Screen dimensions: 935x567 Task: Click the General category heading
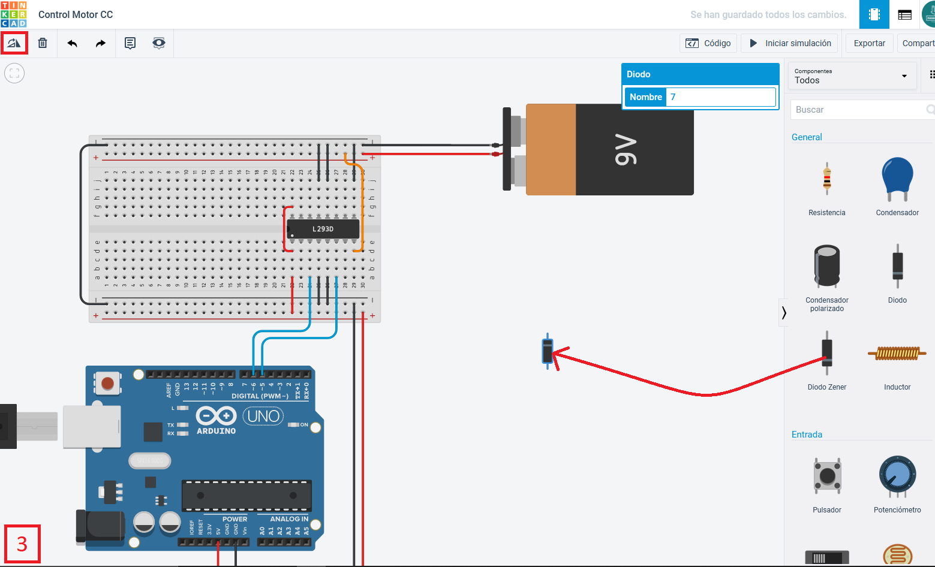pyautogui.click(x=807, y=137)
